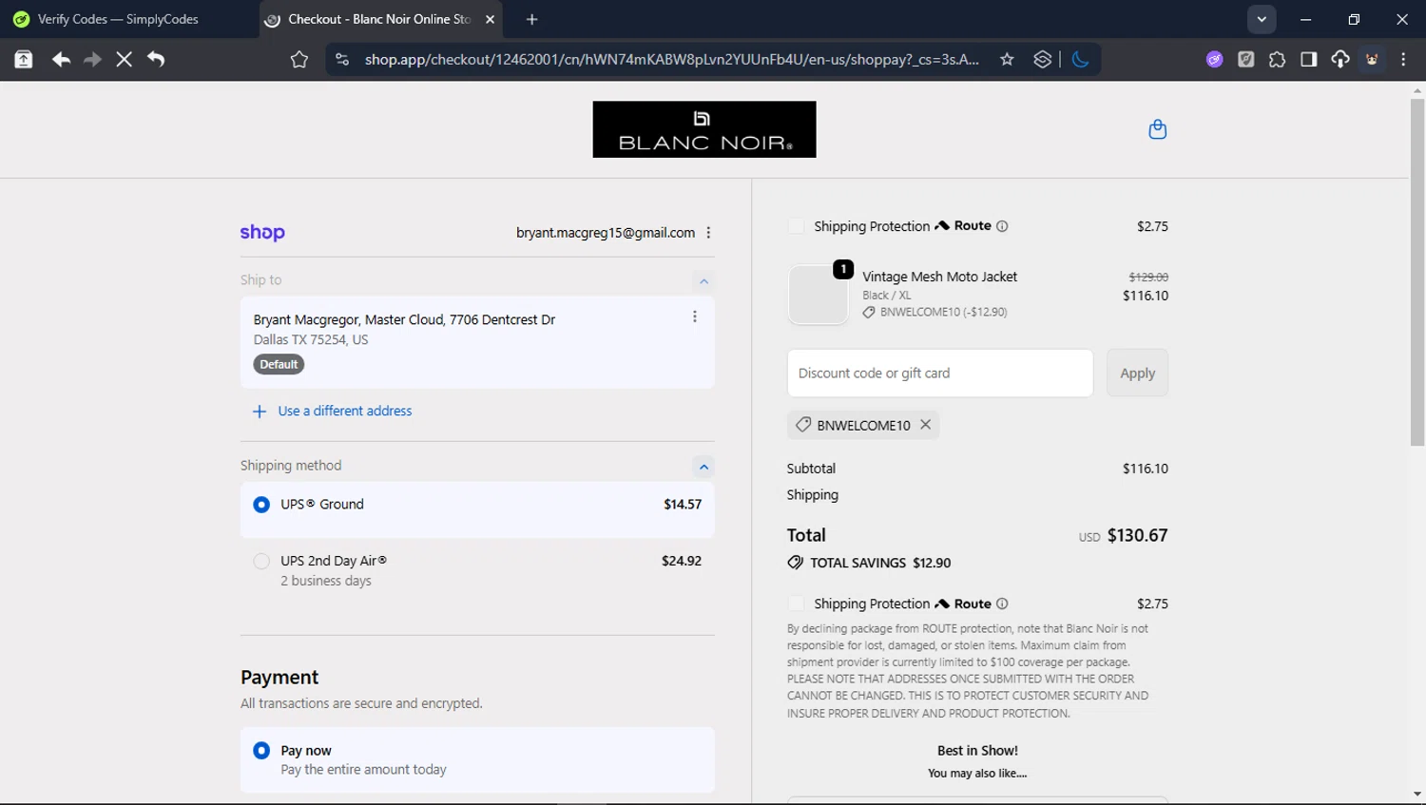Toggle the browser side panel
The width and height of the screenshot is (1426, 805).
pyautogui.click(x=1309, y=59)
